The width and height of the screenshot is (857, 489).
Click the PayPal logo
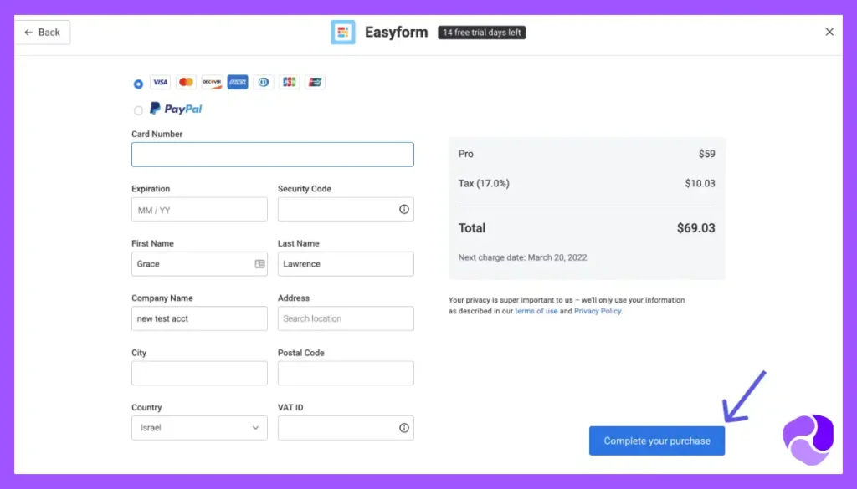175,108
